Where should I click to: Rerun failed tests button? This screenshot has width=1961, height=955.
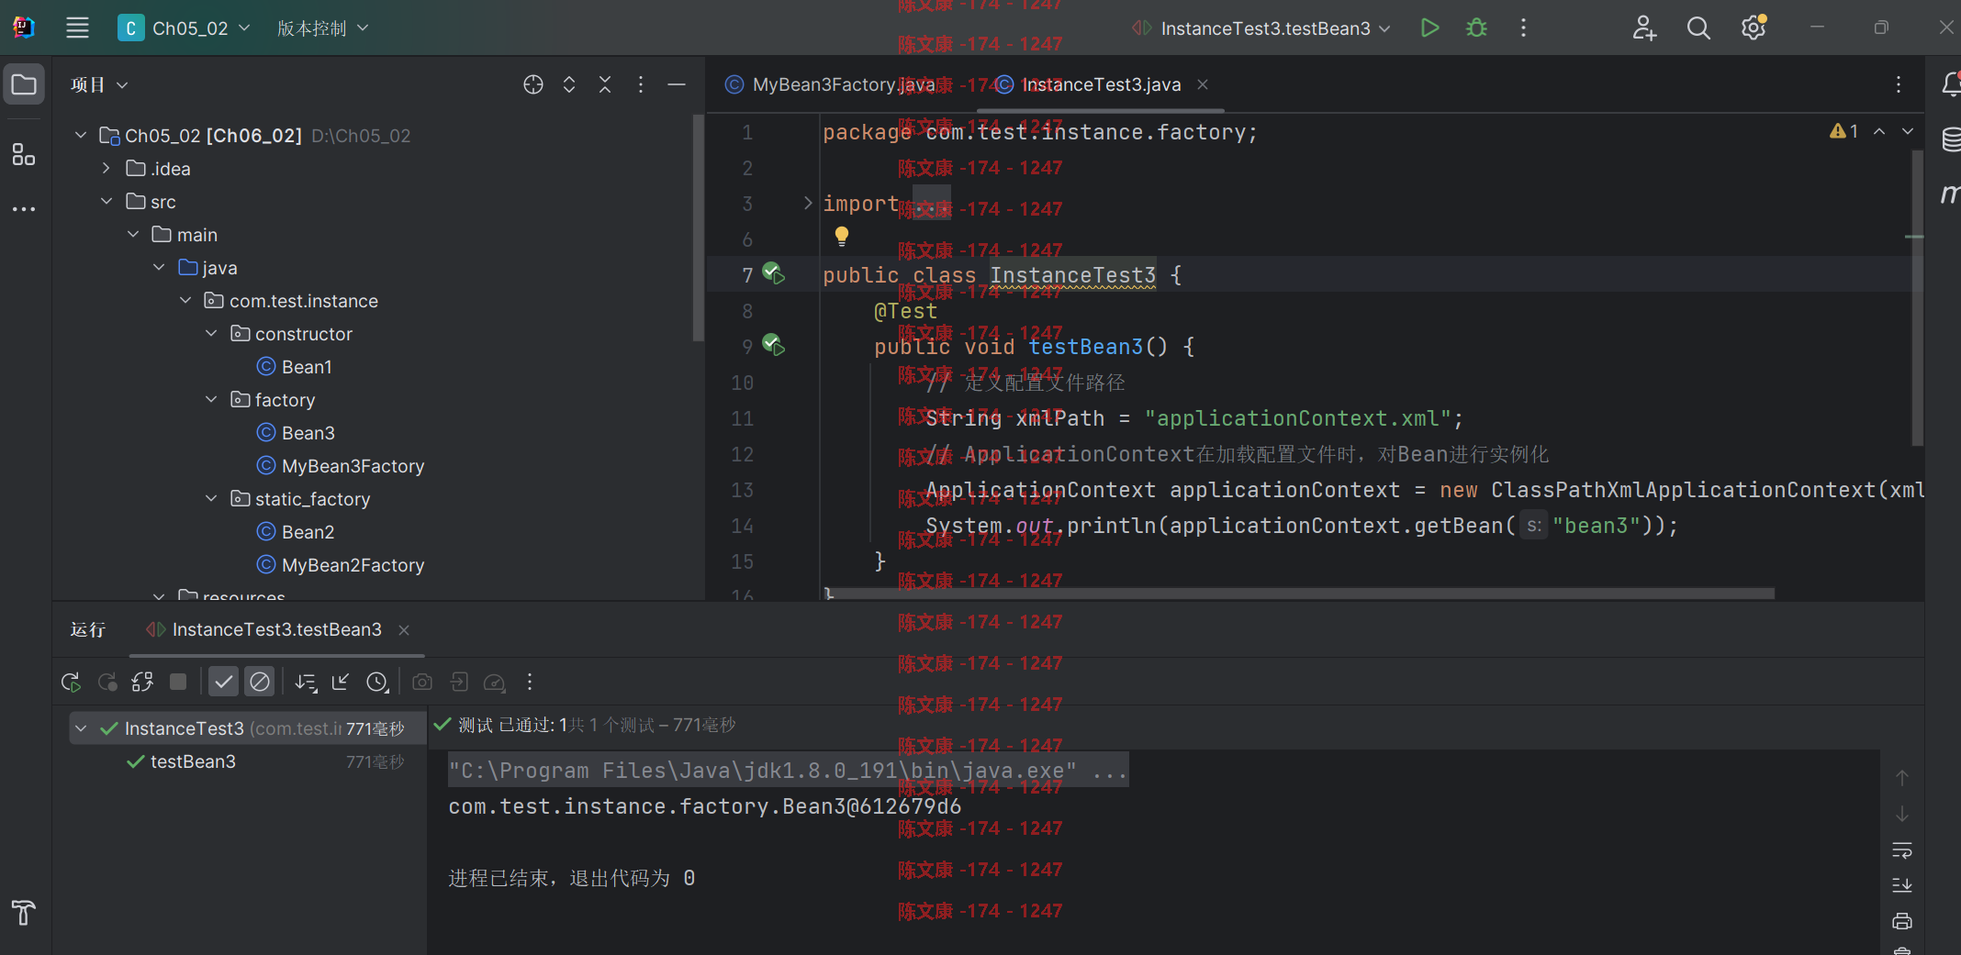click(107, 682)
